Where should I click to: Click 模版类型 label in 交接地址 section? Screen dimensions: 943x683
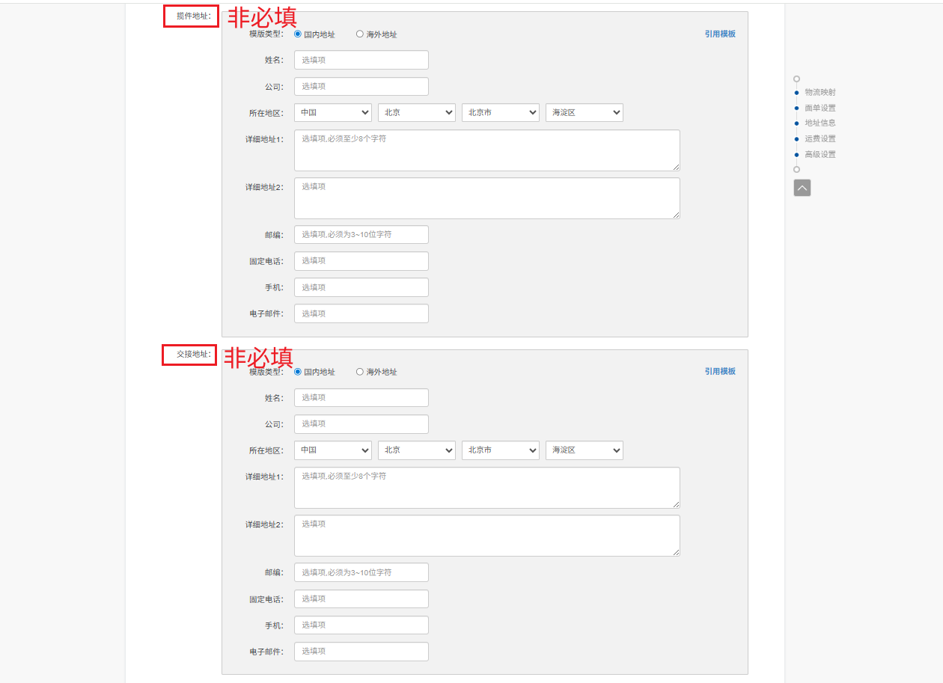tap(266, 372)
